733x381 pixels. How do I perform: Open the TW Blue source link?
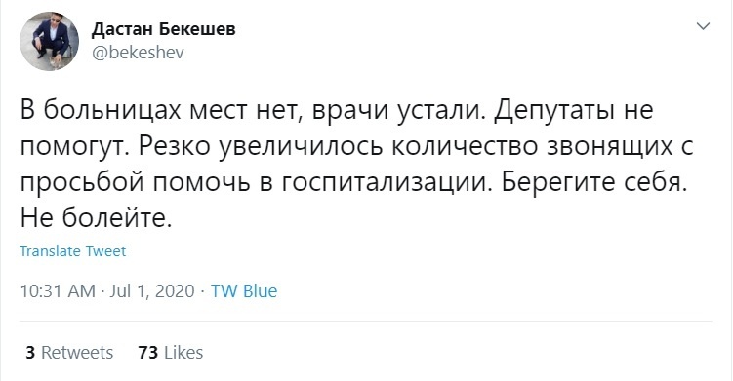(244, 291)
